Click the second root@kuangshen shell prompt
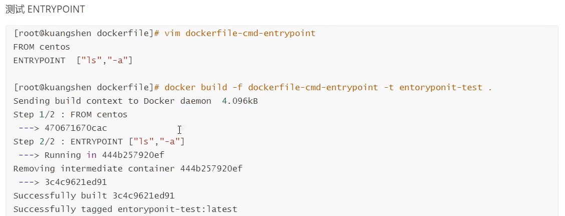 [86, 88]
